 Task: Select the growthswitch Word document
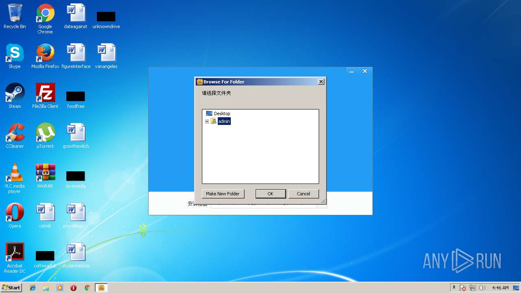pos(76,136)
